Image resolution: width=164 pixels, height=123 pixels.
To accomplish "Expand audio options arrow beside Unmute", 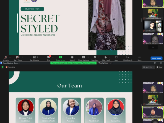I will (10, 57).
